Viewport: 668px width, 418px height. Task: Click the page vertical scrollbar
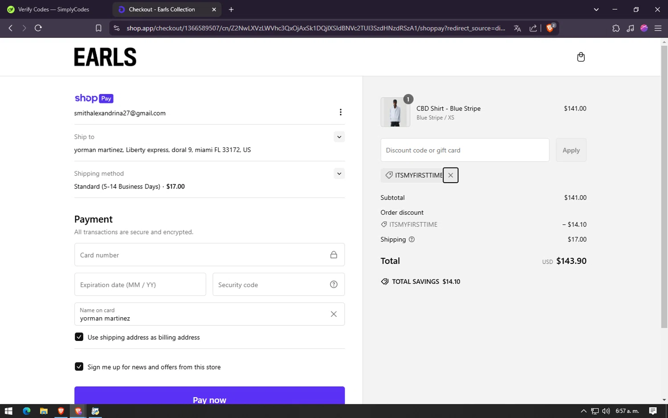[664, 186]
